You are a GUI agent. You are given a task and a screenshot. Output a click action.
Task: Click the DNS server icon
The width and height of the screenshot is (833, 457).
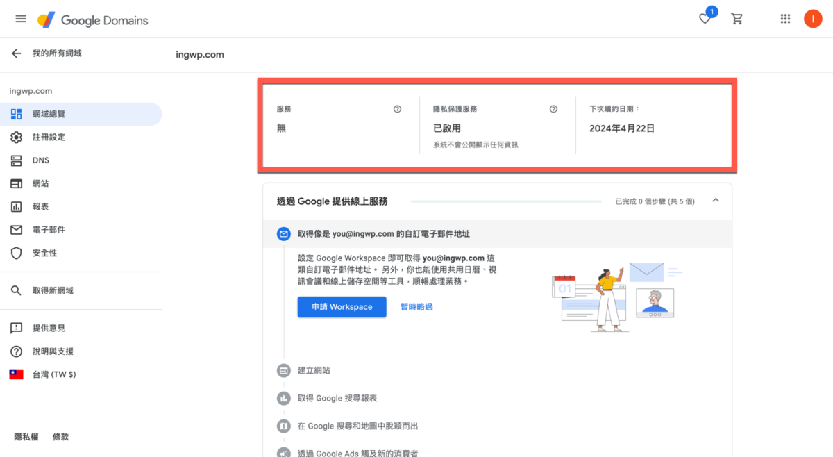(x=16, y=160)
